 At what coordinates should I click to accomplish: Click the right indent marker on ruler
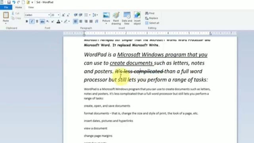pyautogui.click(x=210, y=34)
